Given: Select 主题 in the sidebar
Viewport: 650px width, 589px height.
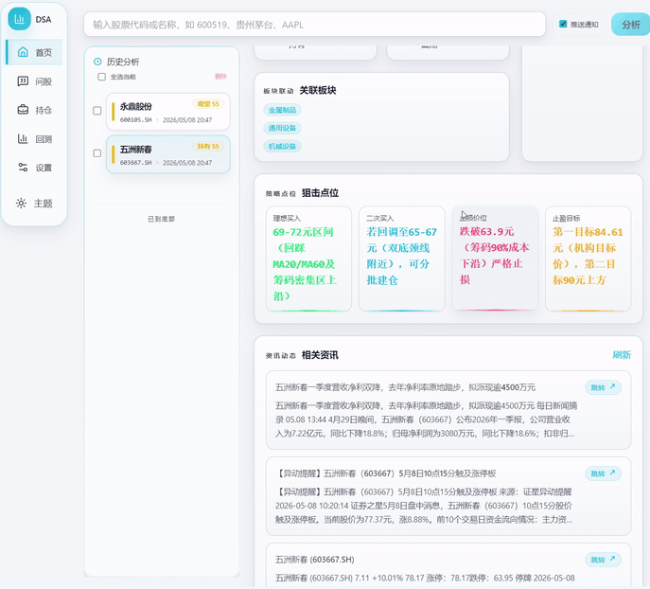Looking at the screenshot, I should pyautogui.click(x=35, y=204).
